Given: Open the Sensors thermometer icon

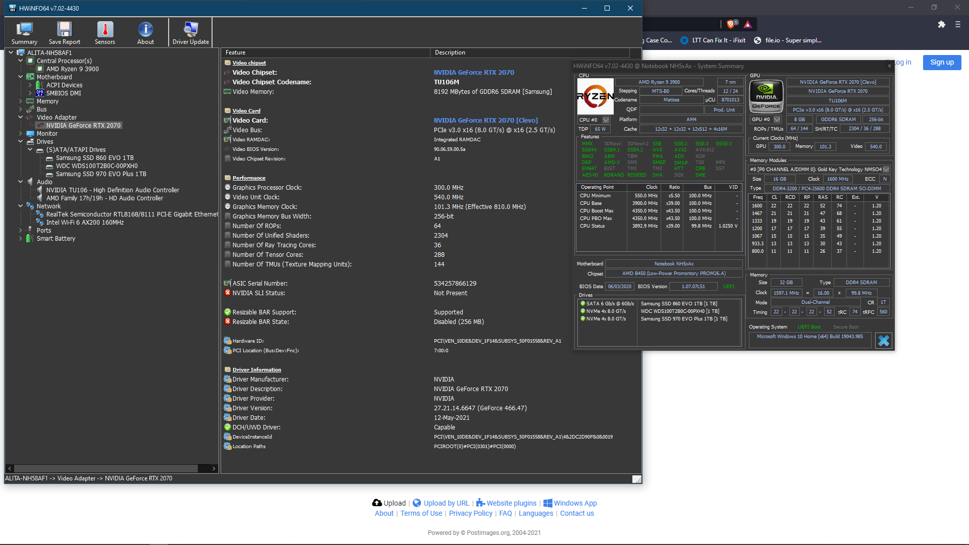Looking at the screenshot, I should 105,29.
